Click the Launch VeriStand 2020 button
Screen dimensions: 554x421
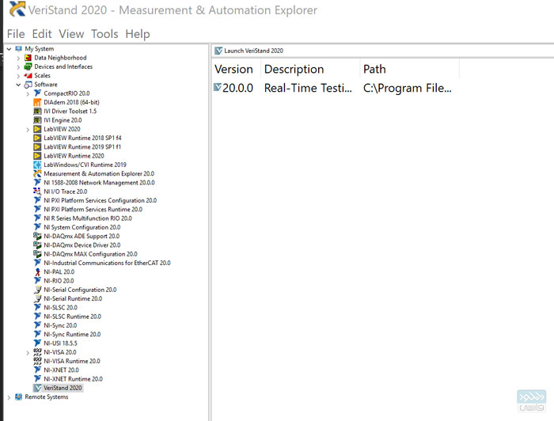(x=249, y=51)
